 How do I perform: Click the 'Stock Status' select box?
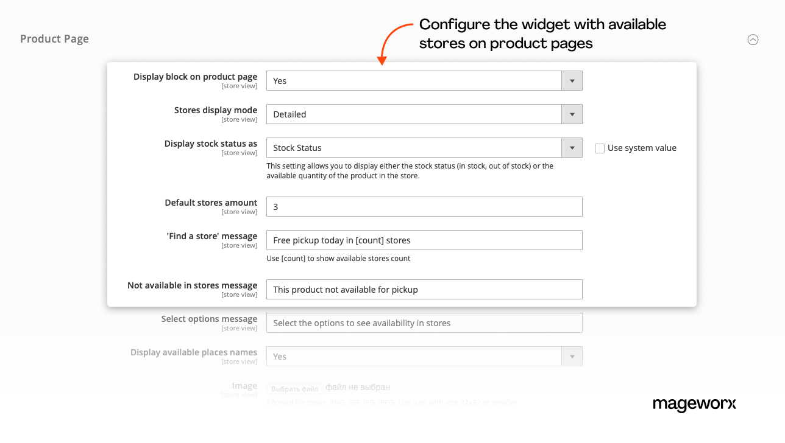414,148
